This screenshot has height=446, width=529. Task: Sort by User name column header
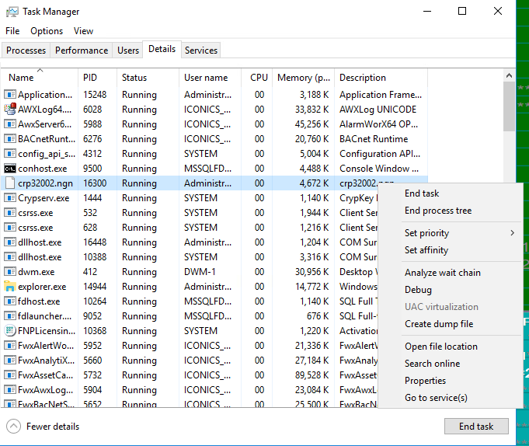(x=210, y=78)
